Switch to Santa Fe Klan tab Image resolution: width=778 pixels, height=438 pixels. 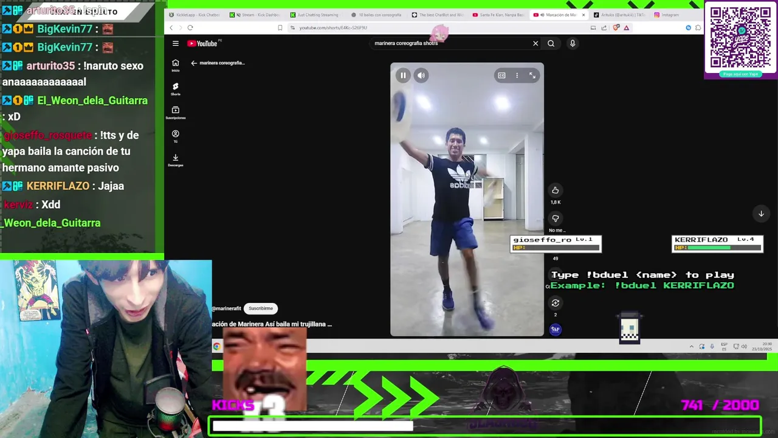pyautogui.click(x=498, y=15)
